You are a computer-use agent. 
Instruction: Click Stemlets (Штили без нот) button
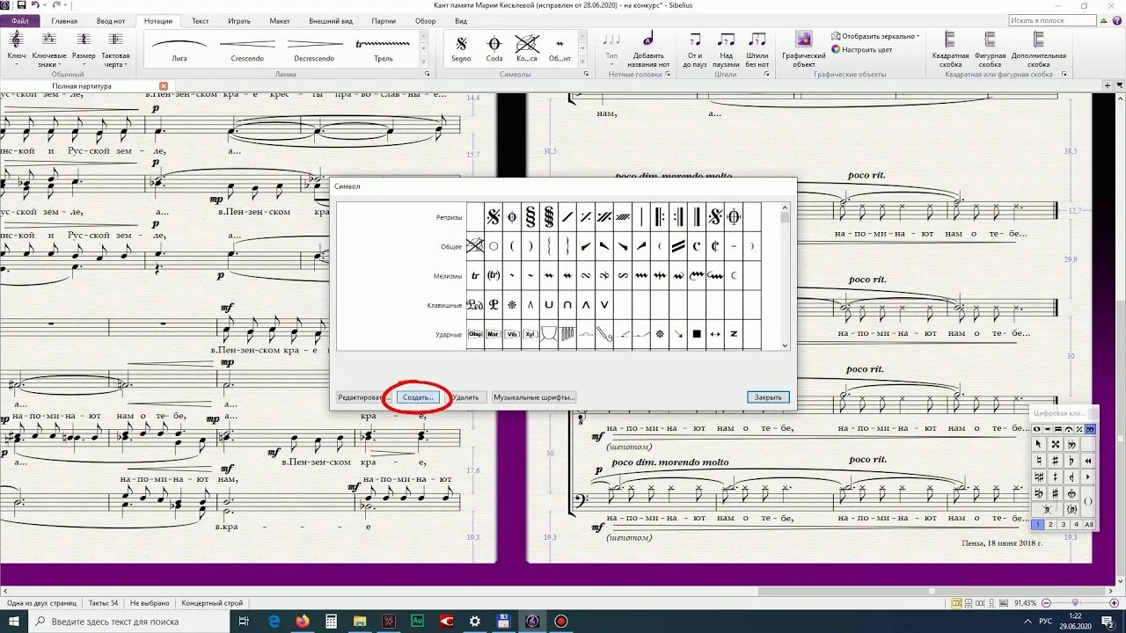click(757, 49)
